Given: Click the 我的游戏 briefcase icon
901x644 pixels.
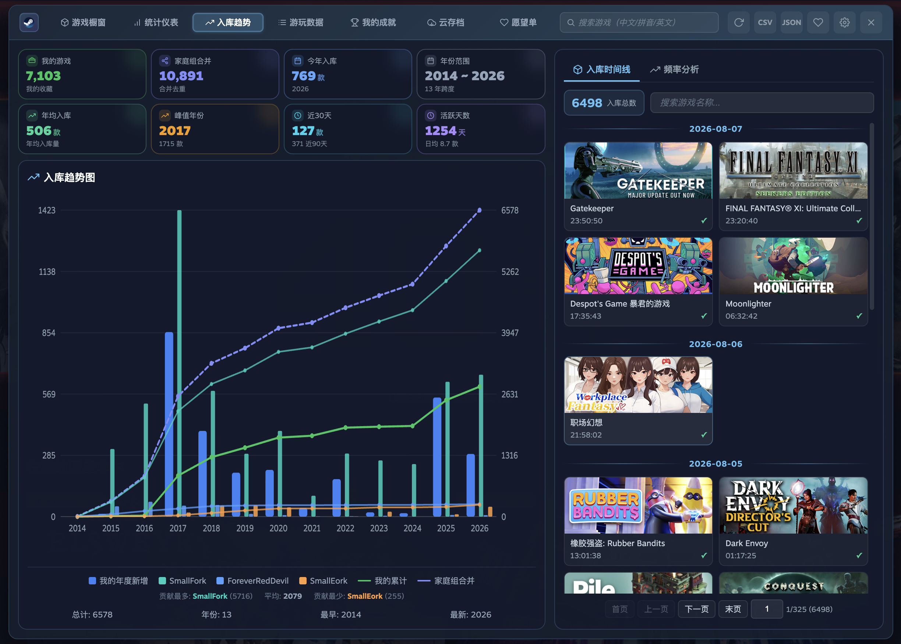Looking at the screenshot, I should (32, 61).
